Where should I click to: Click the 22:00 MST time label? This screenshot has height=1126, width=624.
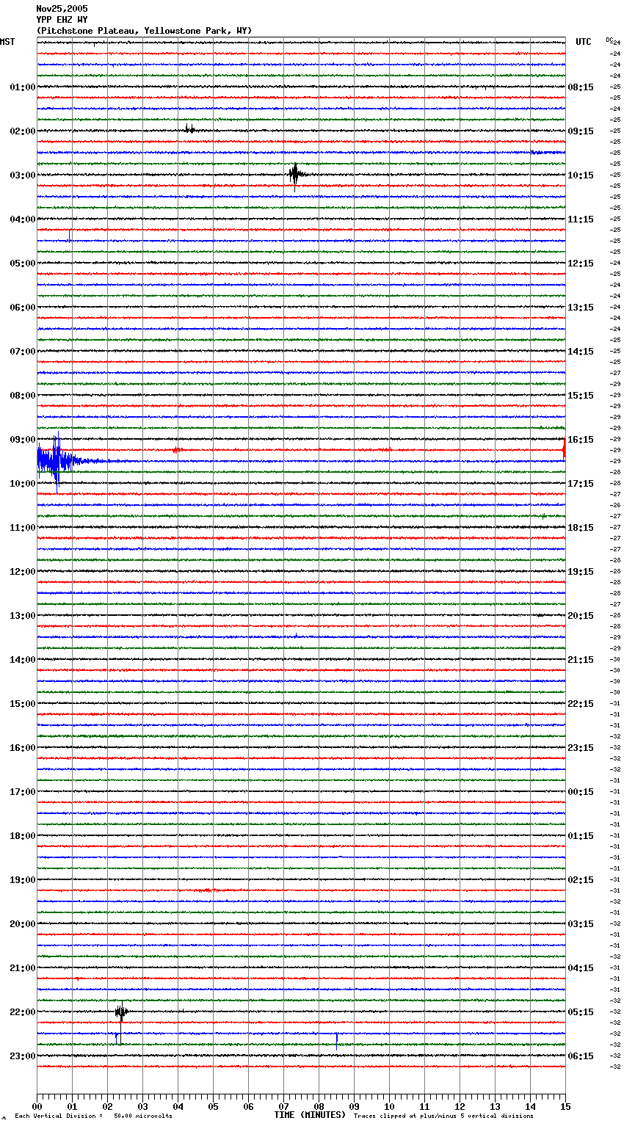(23, 1012)
